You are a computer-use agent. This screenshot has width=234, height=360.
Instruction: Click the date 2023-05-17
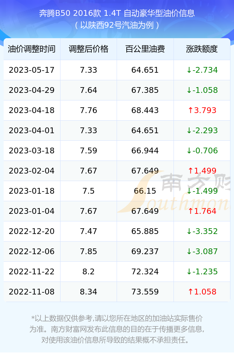tap(32, 70)
